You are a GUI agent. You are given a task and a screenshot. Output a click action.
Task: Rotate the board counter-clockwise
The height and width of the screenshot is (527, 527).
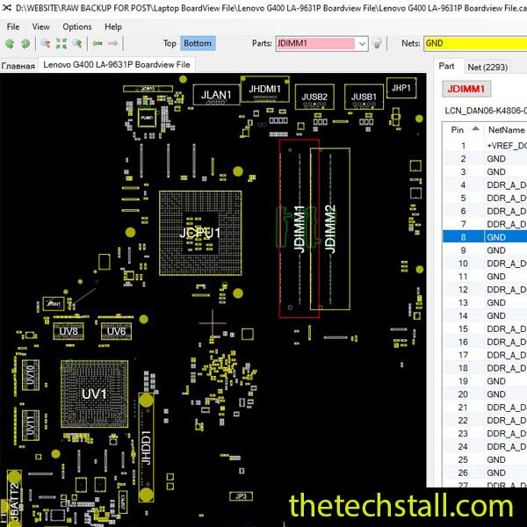coord(10,43)
